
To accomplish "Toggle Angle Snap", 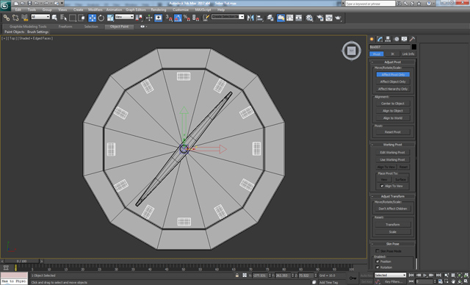I will point(178,18).
